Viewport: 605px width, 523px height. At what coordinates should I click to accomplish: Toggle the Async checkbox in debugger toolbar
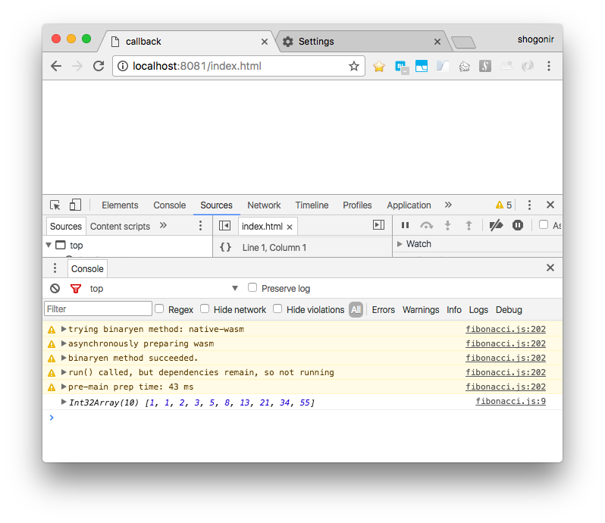[x=544, y=224]
